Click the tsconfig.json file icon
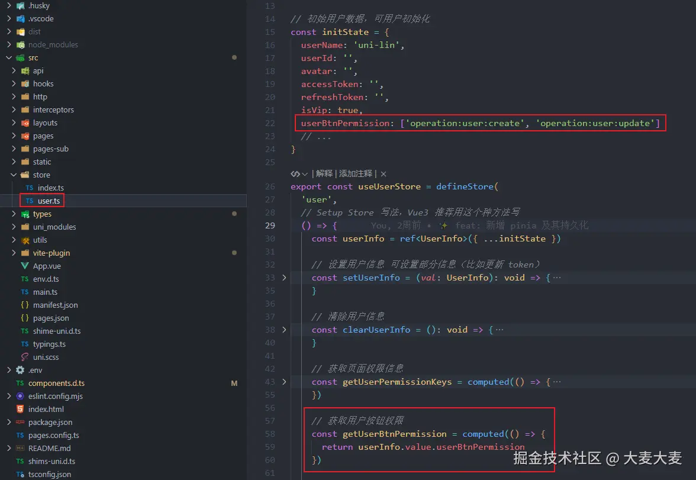The height and width of the screenshot is (480, 696). [20, 474]
